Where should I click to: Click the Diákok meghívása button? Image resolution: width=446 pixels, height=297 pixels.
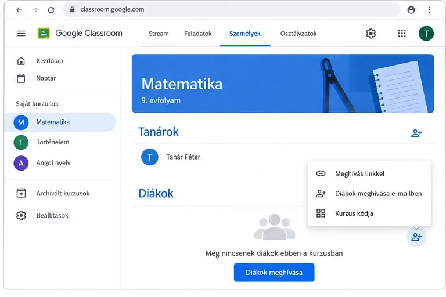click(274, 273)
